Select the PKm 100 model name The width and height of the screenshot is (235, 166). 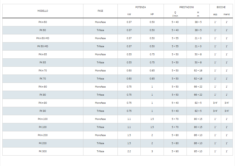tap(43, 119)
